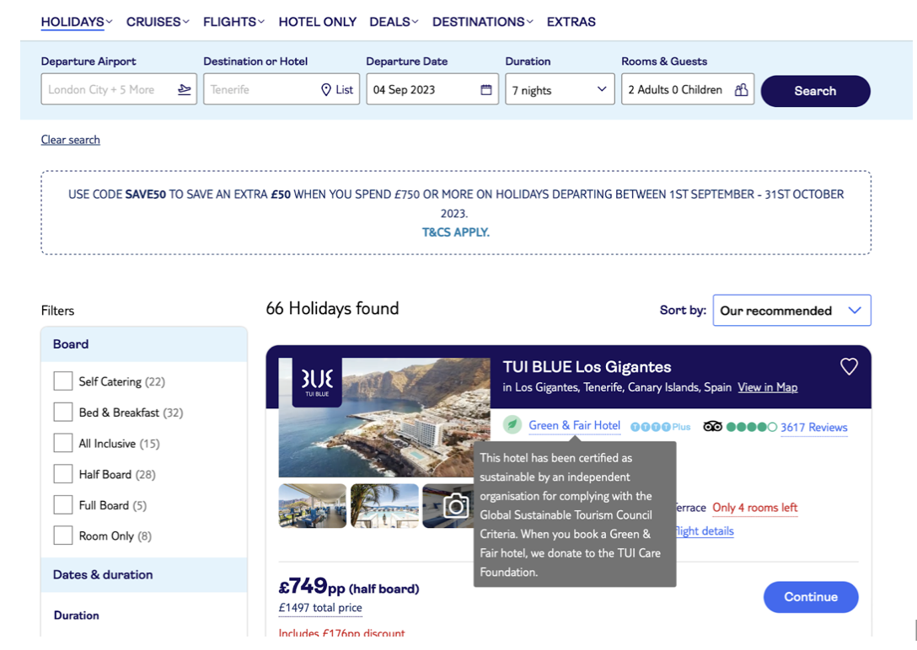Open the calendar icon in Departure Date

[x=486, y=89]
